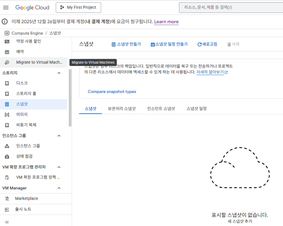
Task: Click 스냅샷 일정 만들기 button
Action: click(169, 44)
